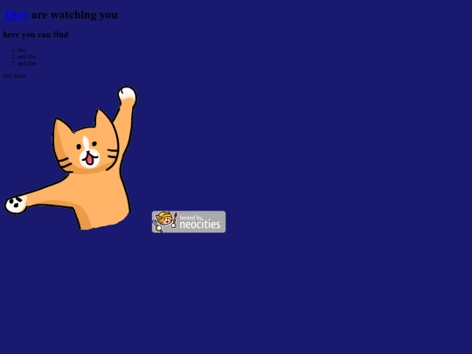Click list item "and this"

(x=27, y=57)
